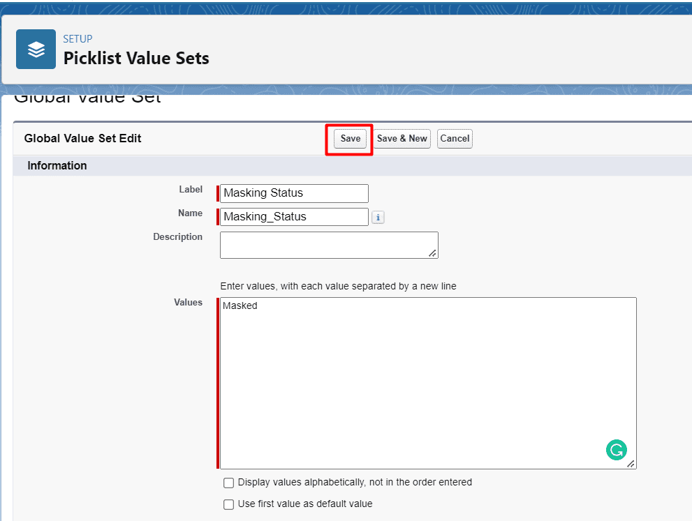
Task: Click the Description box resize handle
Action: click(433, 253)
